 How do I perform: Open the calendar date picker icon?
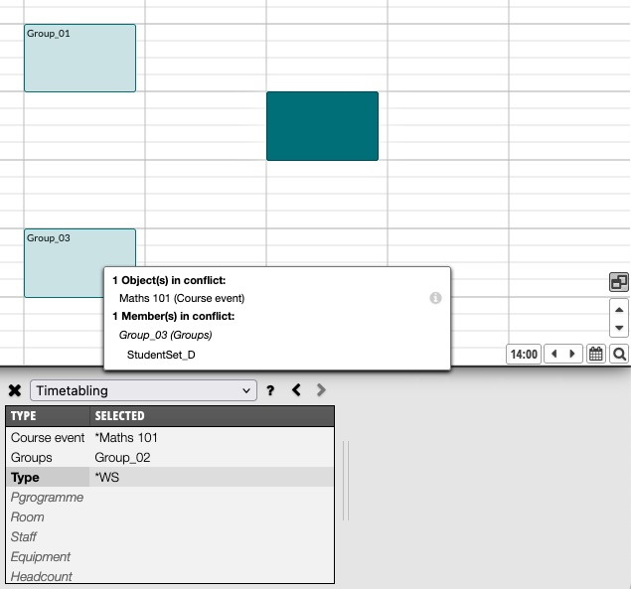(595, 355)
